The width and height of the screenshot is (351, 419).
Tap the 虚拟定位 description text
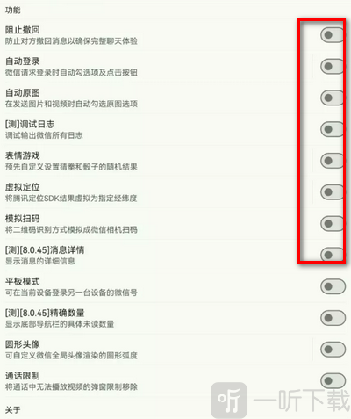pos(71,199)
